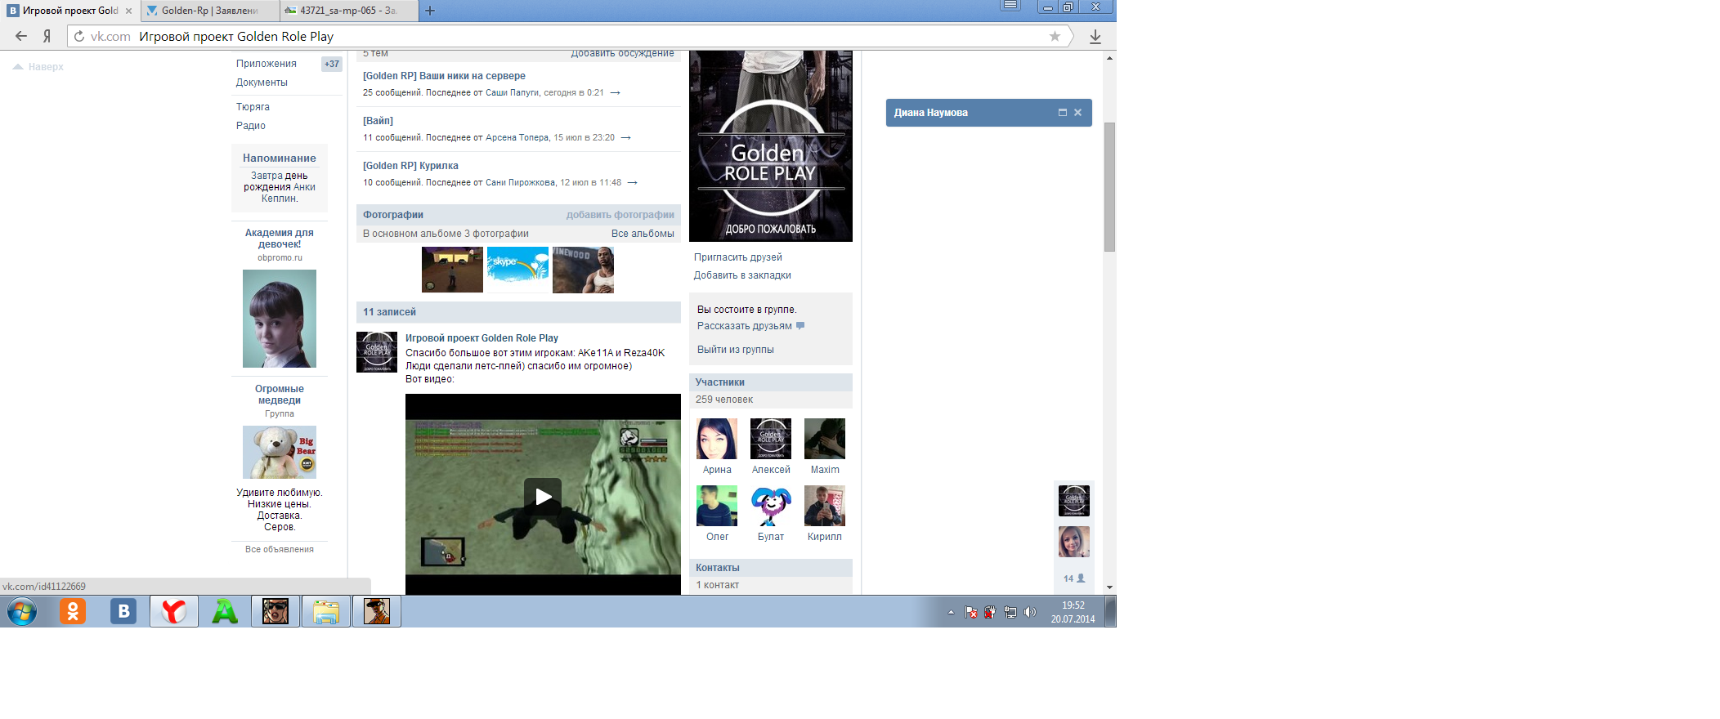Open member Maxim's avatar
Screen dimensions: 1720x719
coord(825,439)
